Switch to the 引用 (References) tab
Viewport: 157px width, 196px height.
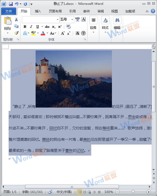tap(72, 11)
